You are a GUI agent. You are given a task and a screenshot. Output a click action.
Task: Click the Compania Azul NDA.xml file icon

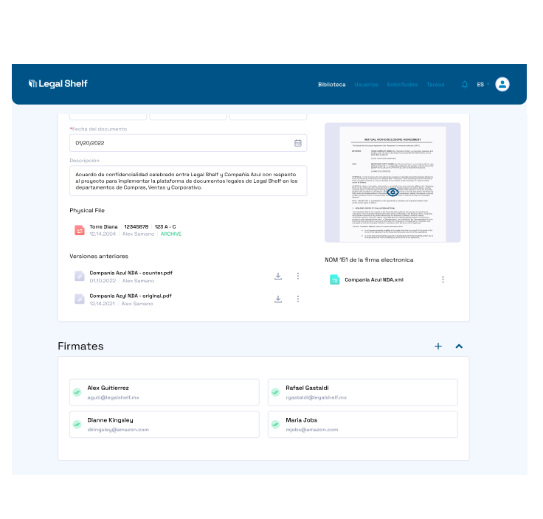334,279
